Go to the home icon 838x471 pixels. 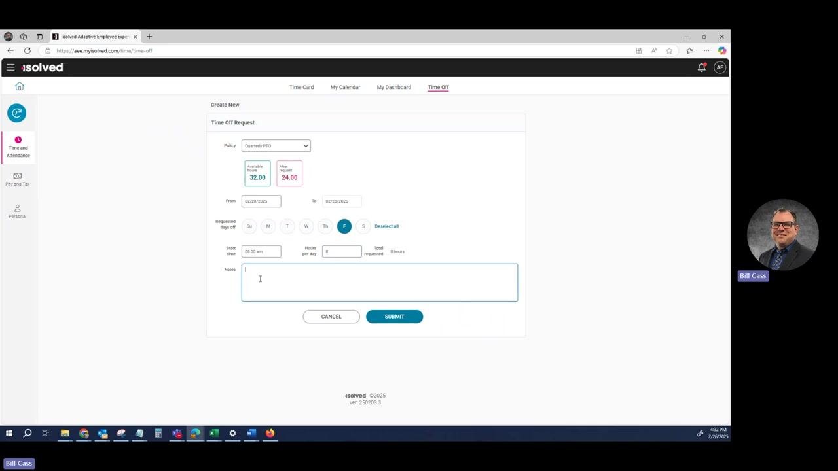click(x=20, y=86)
